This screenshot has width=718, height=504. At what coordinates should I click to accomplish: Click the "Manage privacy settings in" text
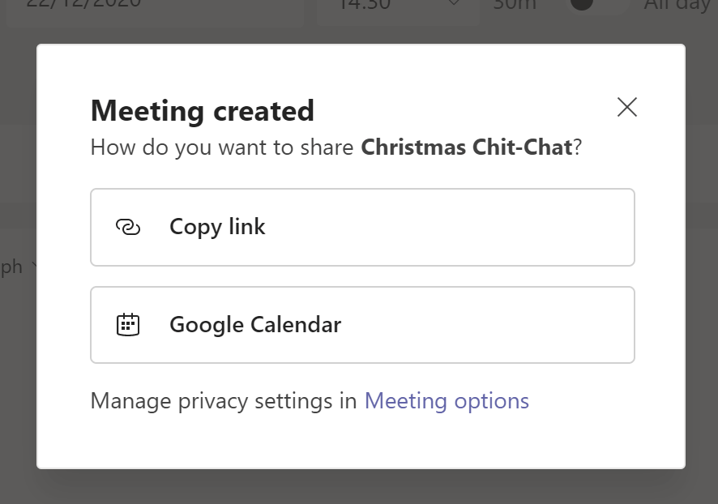pos(224,401)
